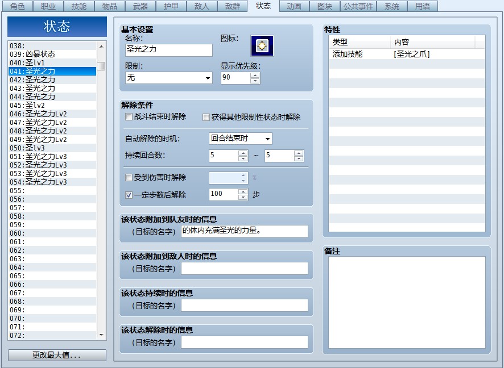Increase 显示优先级 value
Viewport: 504px width, 368px height.
click(255, 75)
